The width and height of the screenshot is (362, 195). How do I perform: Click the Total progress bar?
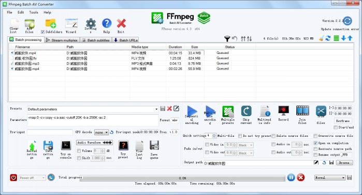tap(182, 178)
